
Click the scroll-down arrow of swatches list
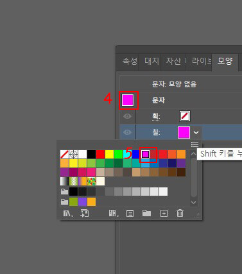point(193,202)
